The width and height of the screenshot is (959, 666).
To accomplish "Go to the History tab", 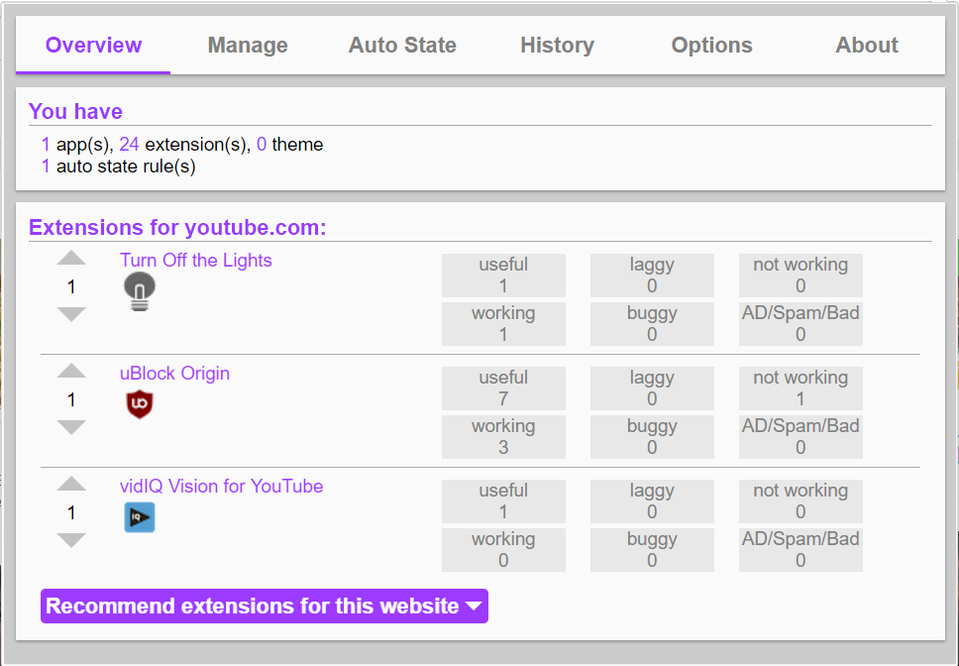I will [x=557, y=46].
